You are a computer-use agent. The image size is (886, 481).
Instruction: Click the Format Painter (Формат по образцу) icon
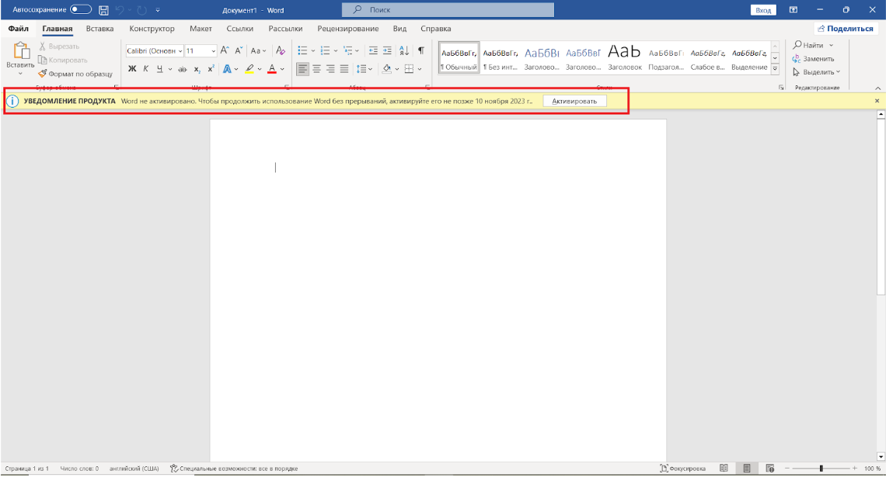43,74
